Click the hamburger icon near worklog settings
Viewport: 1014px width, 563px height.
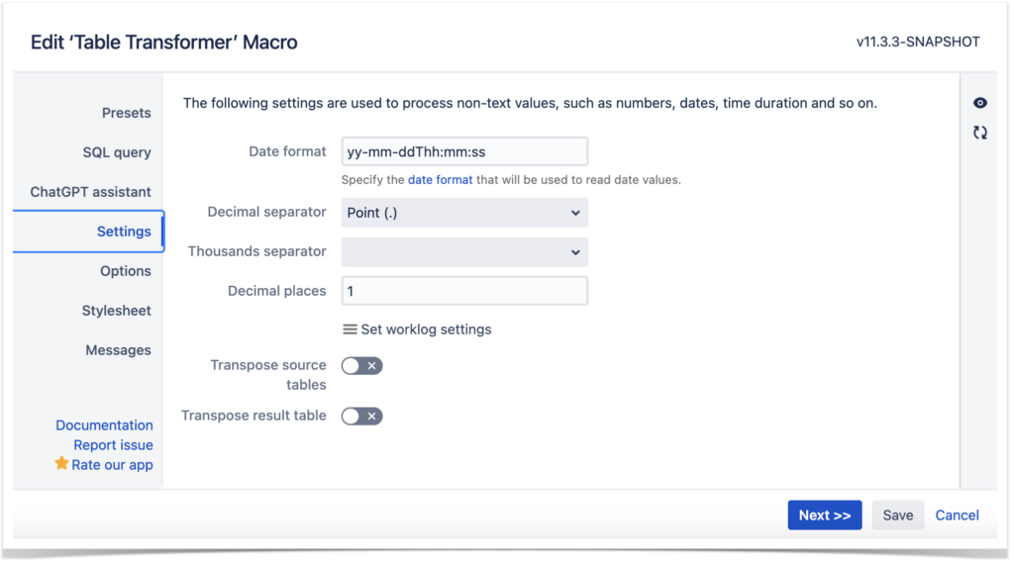[350, 329]
